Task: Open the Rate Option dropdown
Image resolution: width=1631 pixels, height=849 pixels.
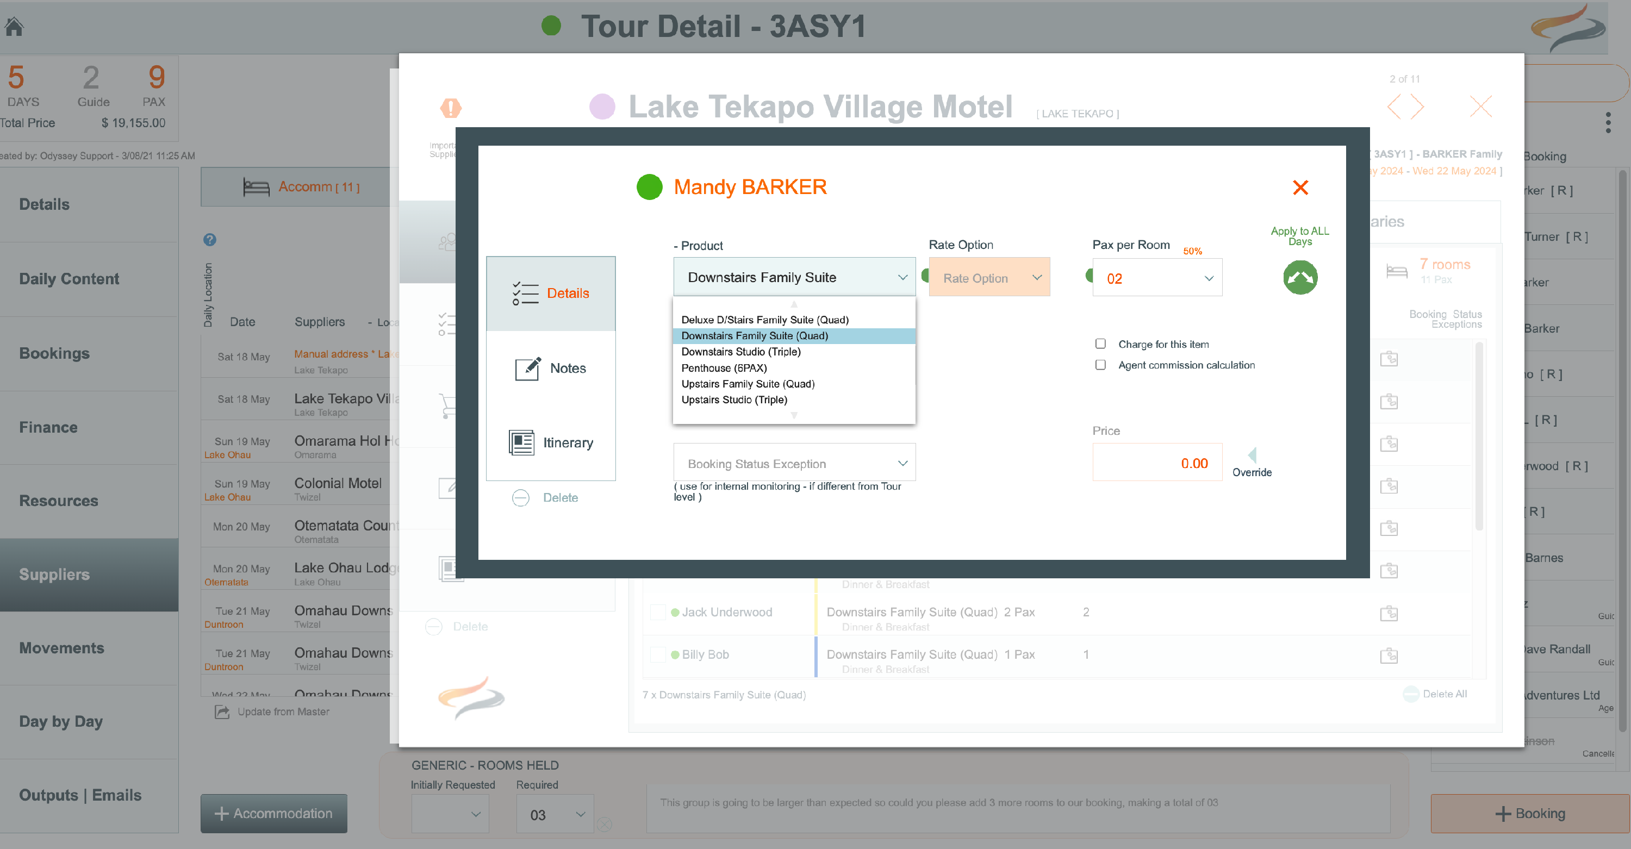Action: [988, 277]
